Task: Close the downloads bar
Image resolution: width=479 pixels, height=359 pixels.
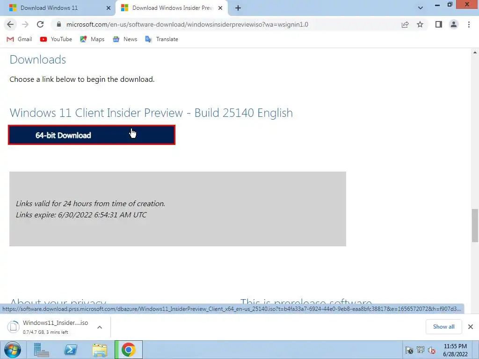Action: (x=471, y=327)
